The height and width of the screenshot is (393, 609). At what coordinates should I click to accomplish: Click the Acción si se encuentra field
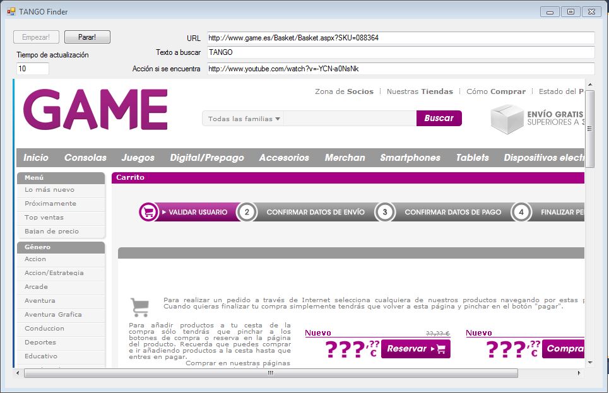pyautogui.click(x=401, y=69)
